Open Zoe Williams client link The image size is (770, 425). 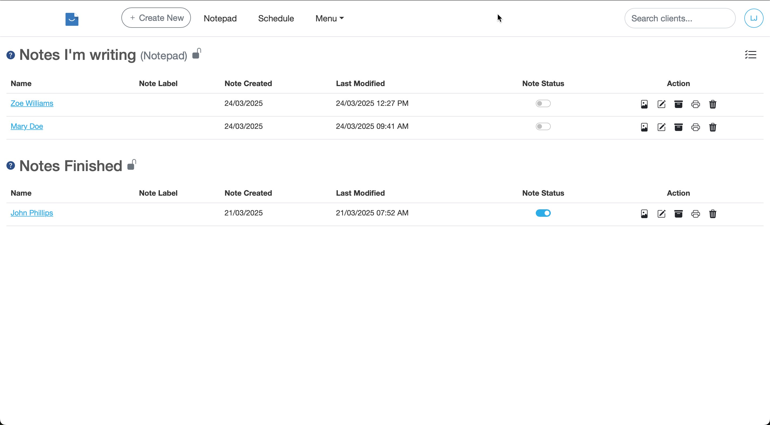(32, 103)
